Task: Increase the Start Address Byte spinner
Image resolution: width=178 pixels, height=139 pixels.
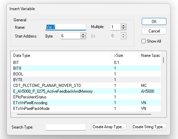Action: click(x=83, y=34)
